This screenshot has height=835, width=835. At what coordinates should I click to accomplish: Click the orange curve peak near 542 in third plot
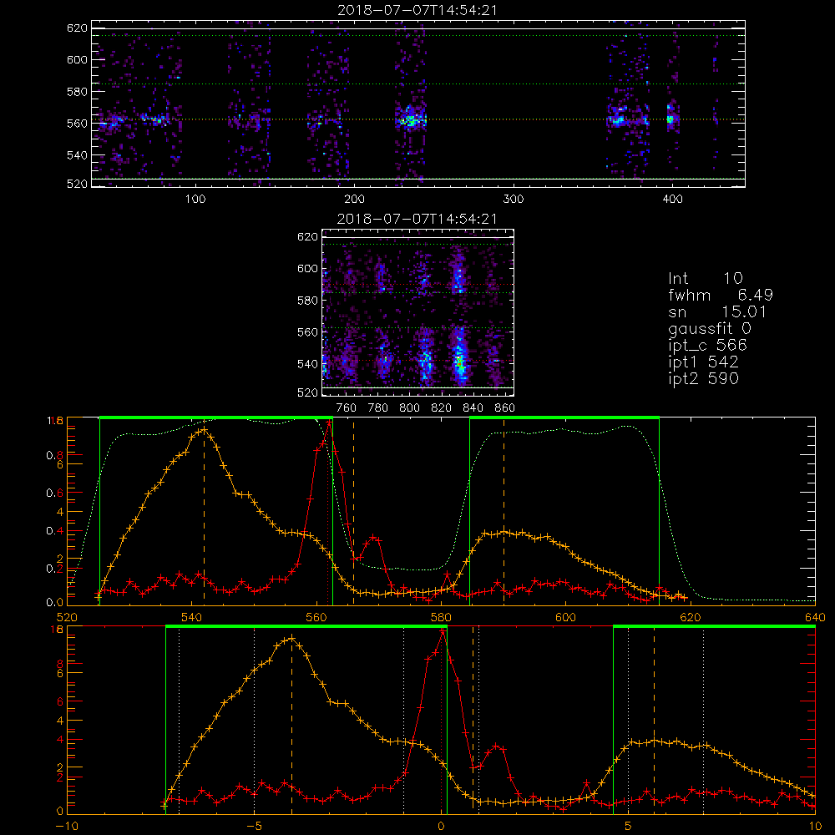(204, 429)
